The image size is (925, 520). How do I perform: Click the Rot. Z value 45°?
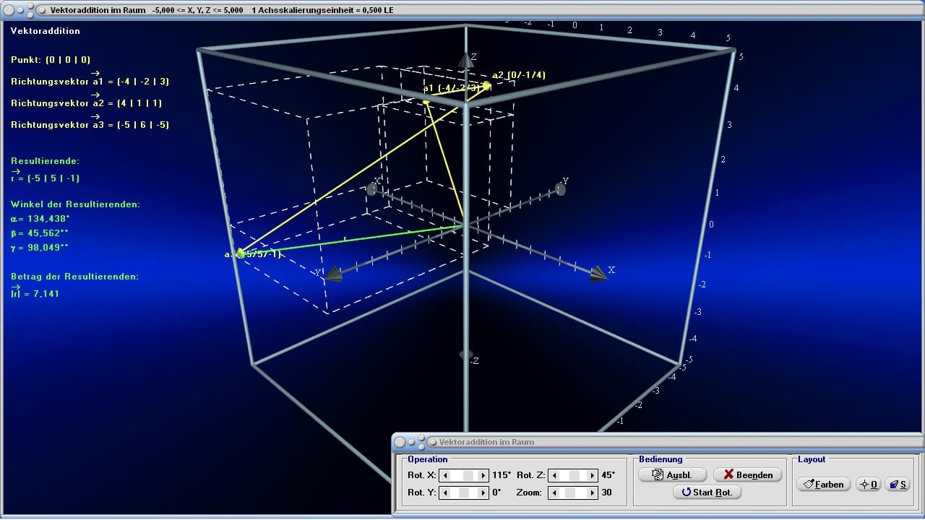coord(608,475)
